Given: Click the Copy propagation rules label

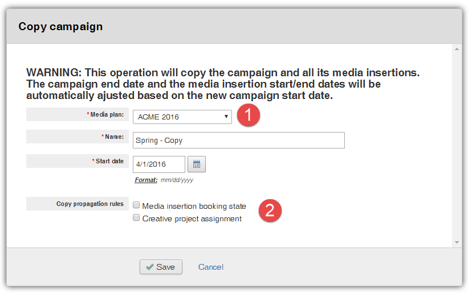Looking at the screenshot, I should 89,204.
